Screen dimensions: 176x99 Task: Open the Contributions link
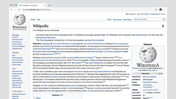145,14
